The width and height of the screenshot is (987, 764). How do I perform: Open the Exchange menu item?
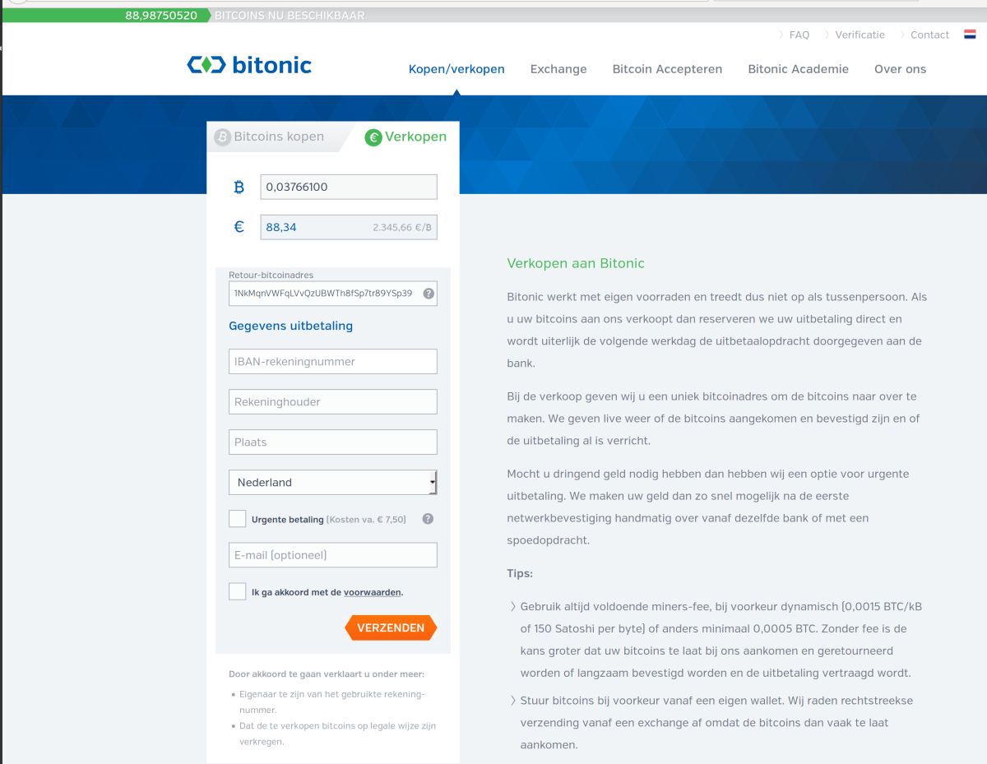pos(558,69)
